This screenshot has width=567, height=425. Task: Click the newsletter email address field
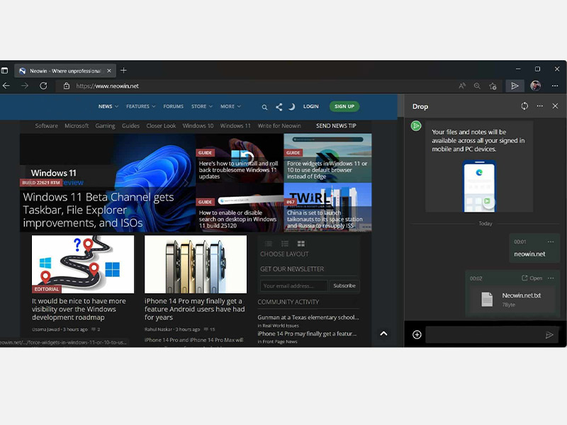[x=293, y=285]
